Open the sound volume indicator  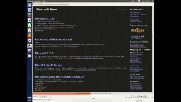143,1
